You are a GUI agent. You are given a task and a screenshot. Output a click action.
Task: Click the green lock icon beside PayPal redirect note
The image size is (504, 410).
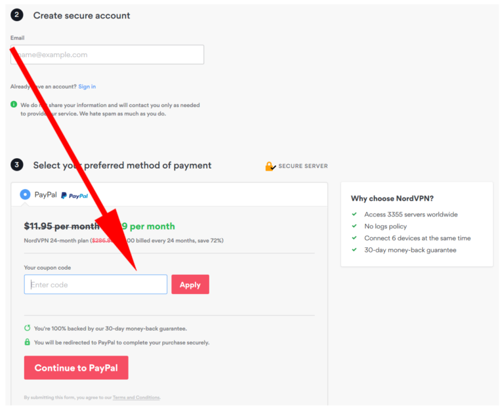tap(27, 342)
